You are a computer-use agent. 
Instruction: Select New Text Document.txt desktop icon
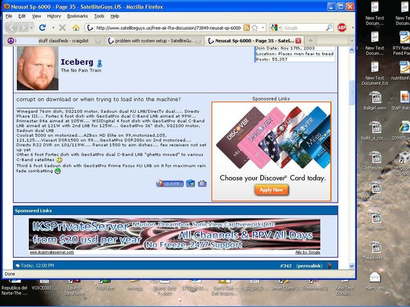pos(375,73)
